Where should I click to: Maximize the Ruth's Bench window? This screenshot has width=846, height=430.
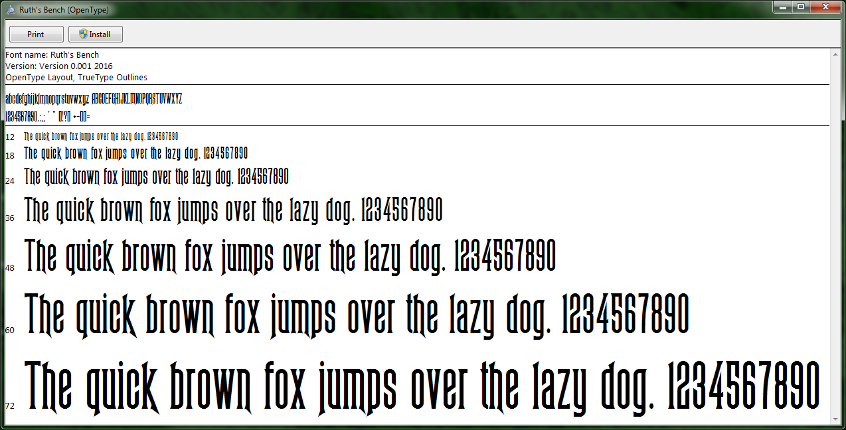(801, 7)
